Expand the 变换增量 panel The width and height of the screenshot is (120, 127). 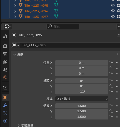19,125
